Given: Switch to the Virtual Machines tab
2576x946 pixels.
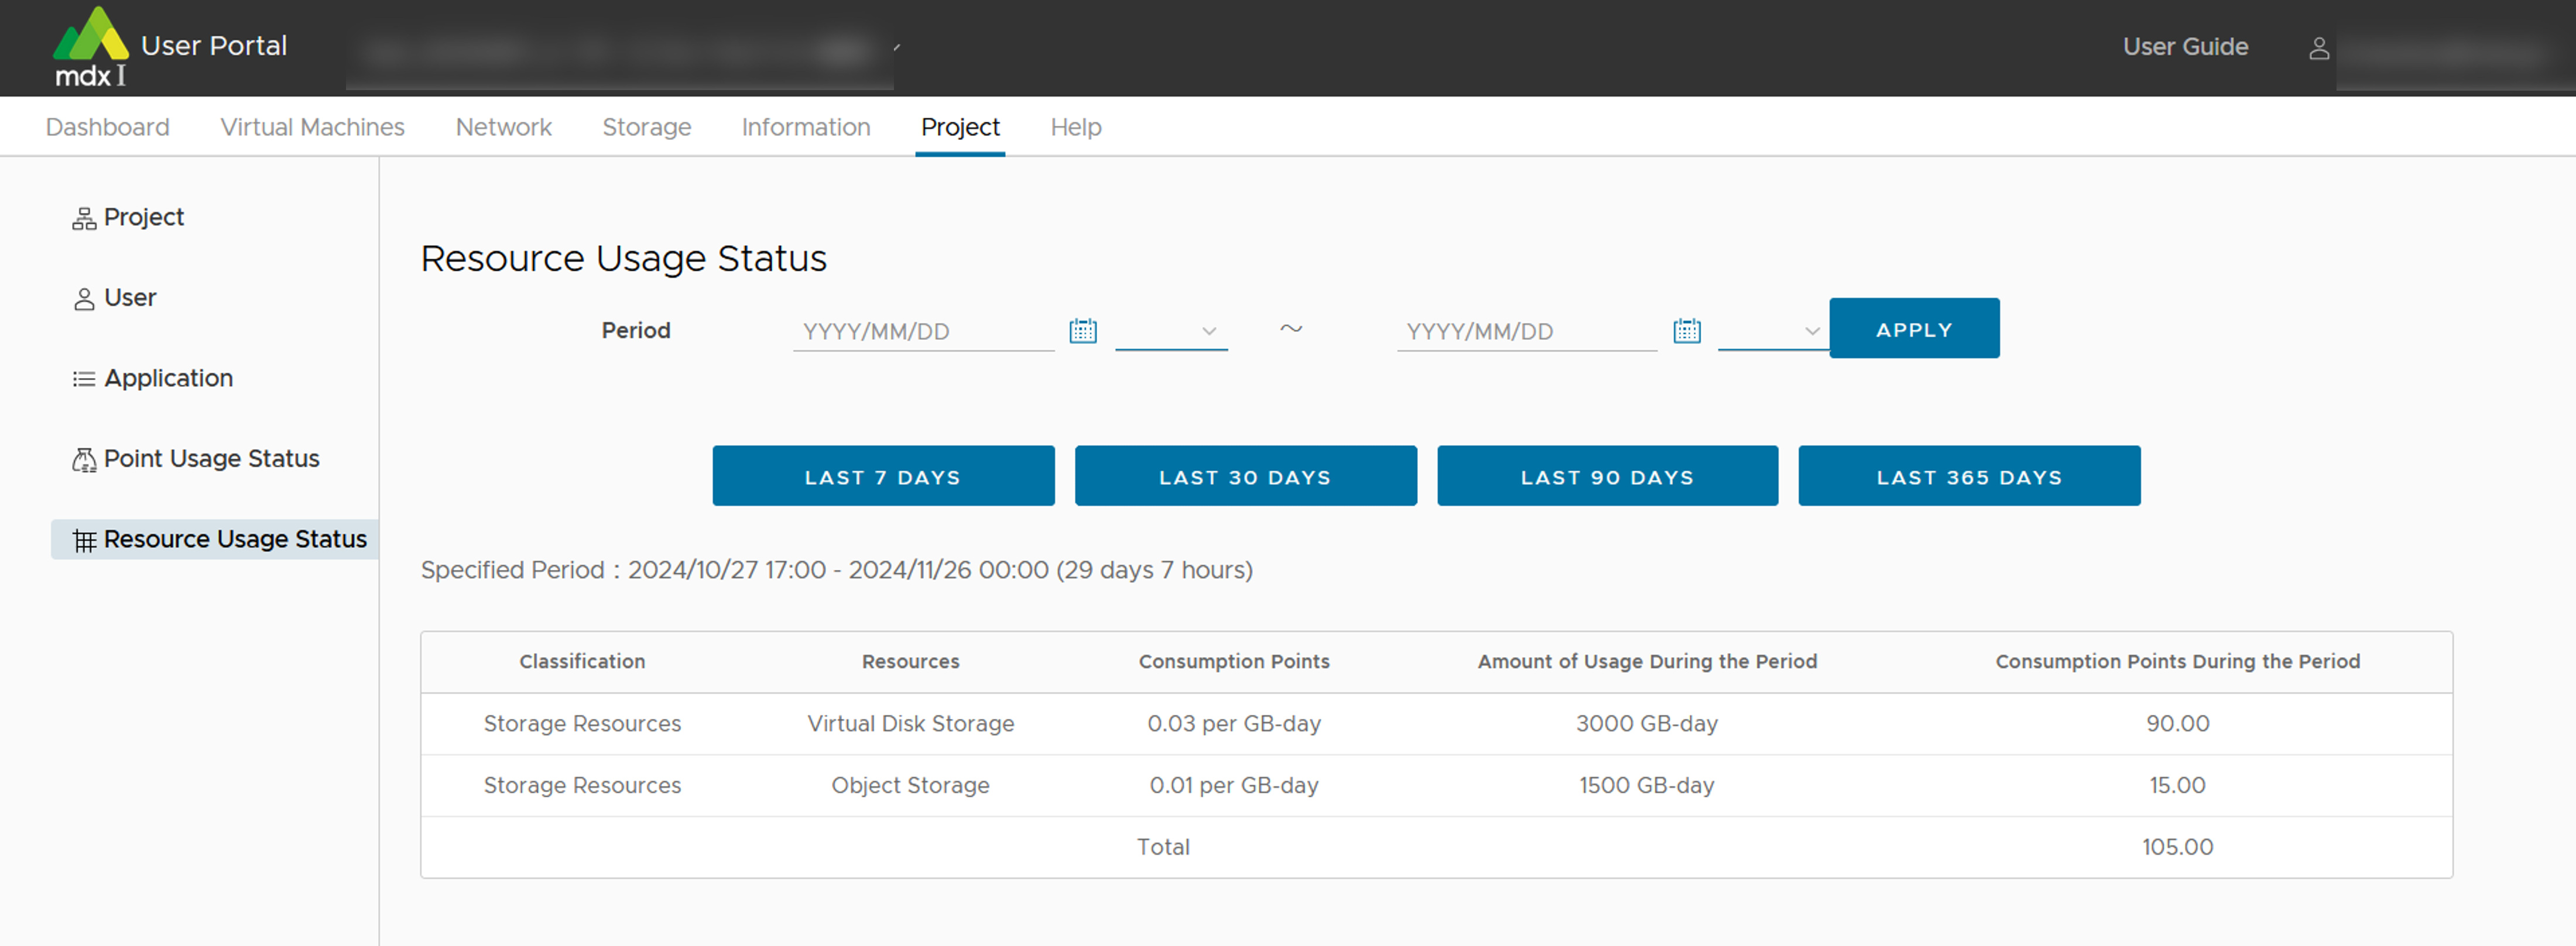Looking at the screenshot, I should point(312,127).
